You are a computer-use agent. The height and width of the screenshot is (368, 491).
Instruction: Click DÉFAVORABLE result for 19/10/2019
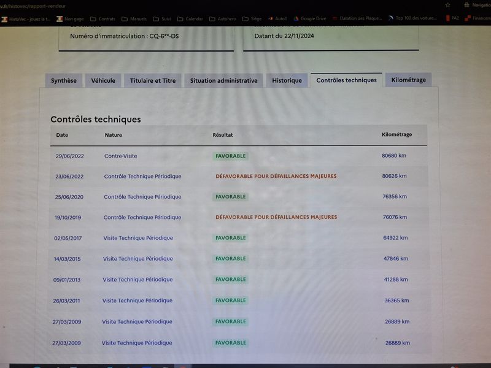[276, 217]
